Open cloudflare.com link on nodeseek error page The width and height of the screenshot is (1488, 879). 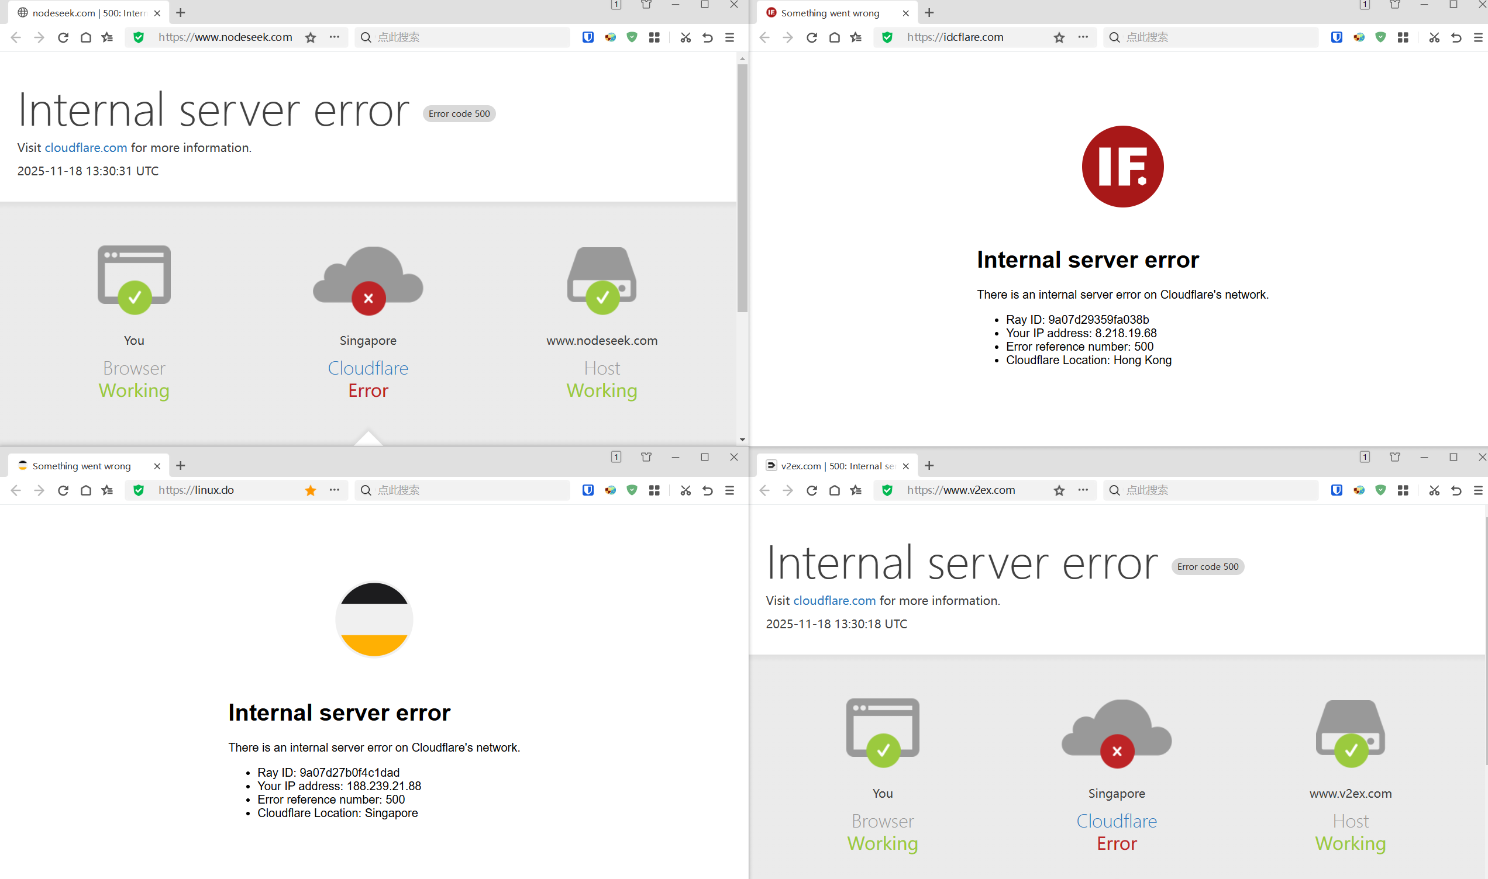(86, 147)
